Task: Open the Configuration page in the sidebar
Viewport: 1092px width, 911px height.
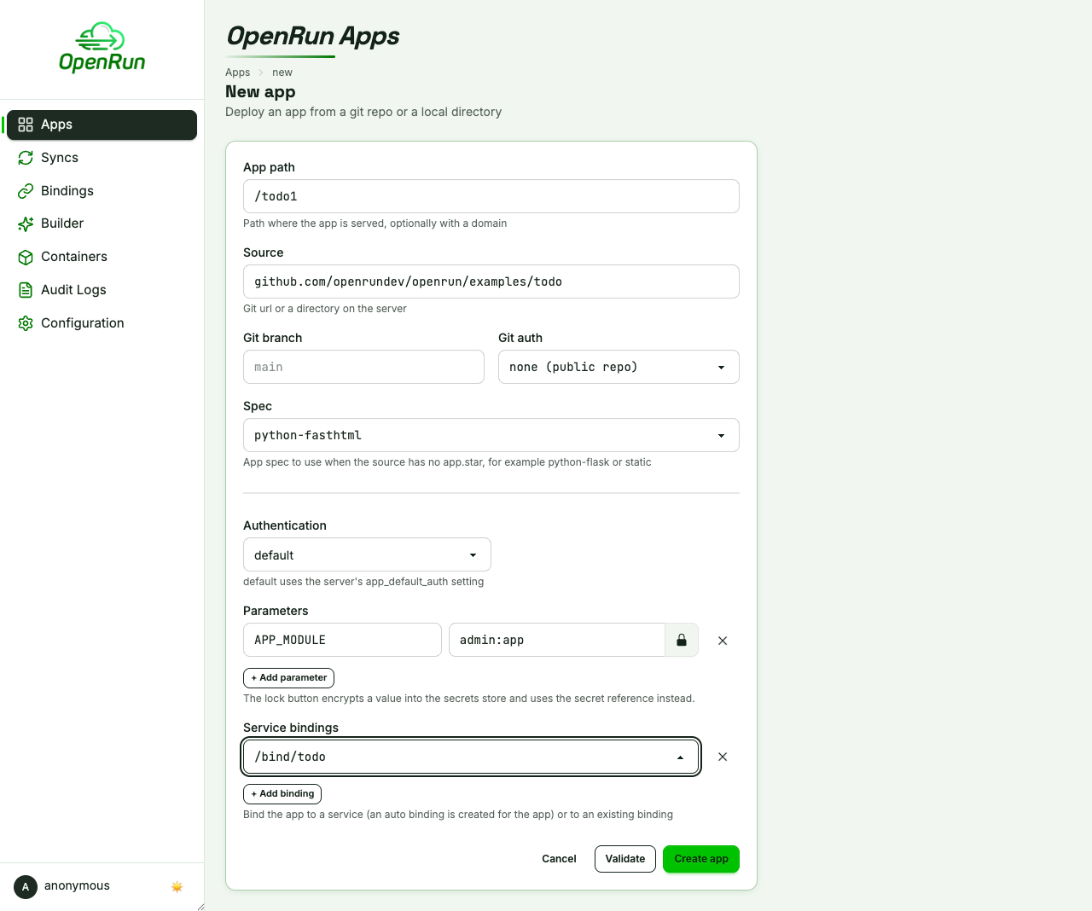Action: [x=102, y=323]
